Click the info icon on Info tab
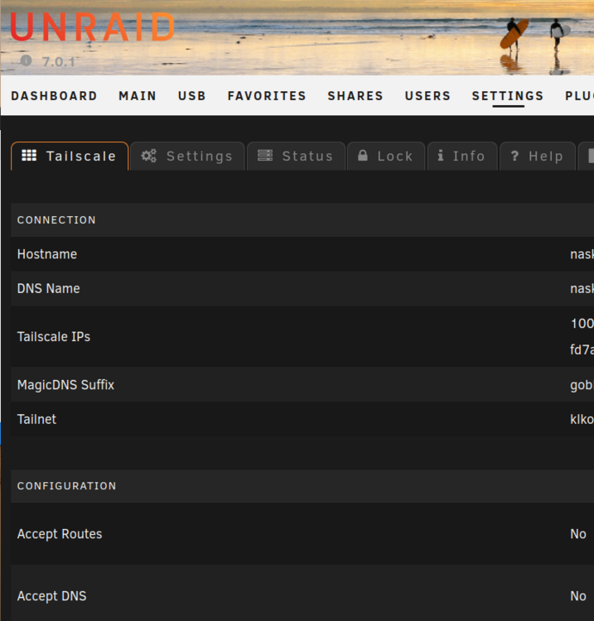 coord(441,156)
